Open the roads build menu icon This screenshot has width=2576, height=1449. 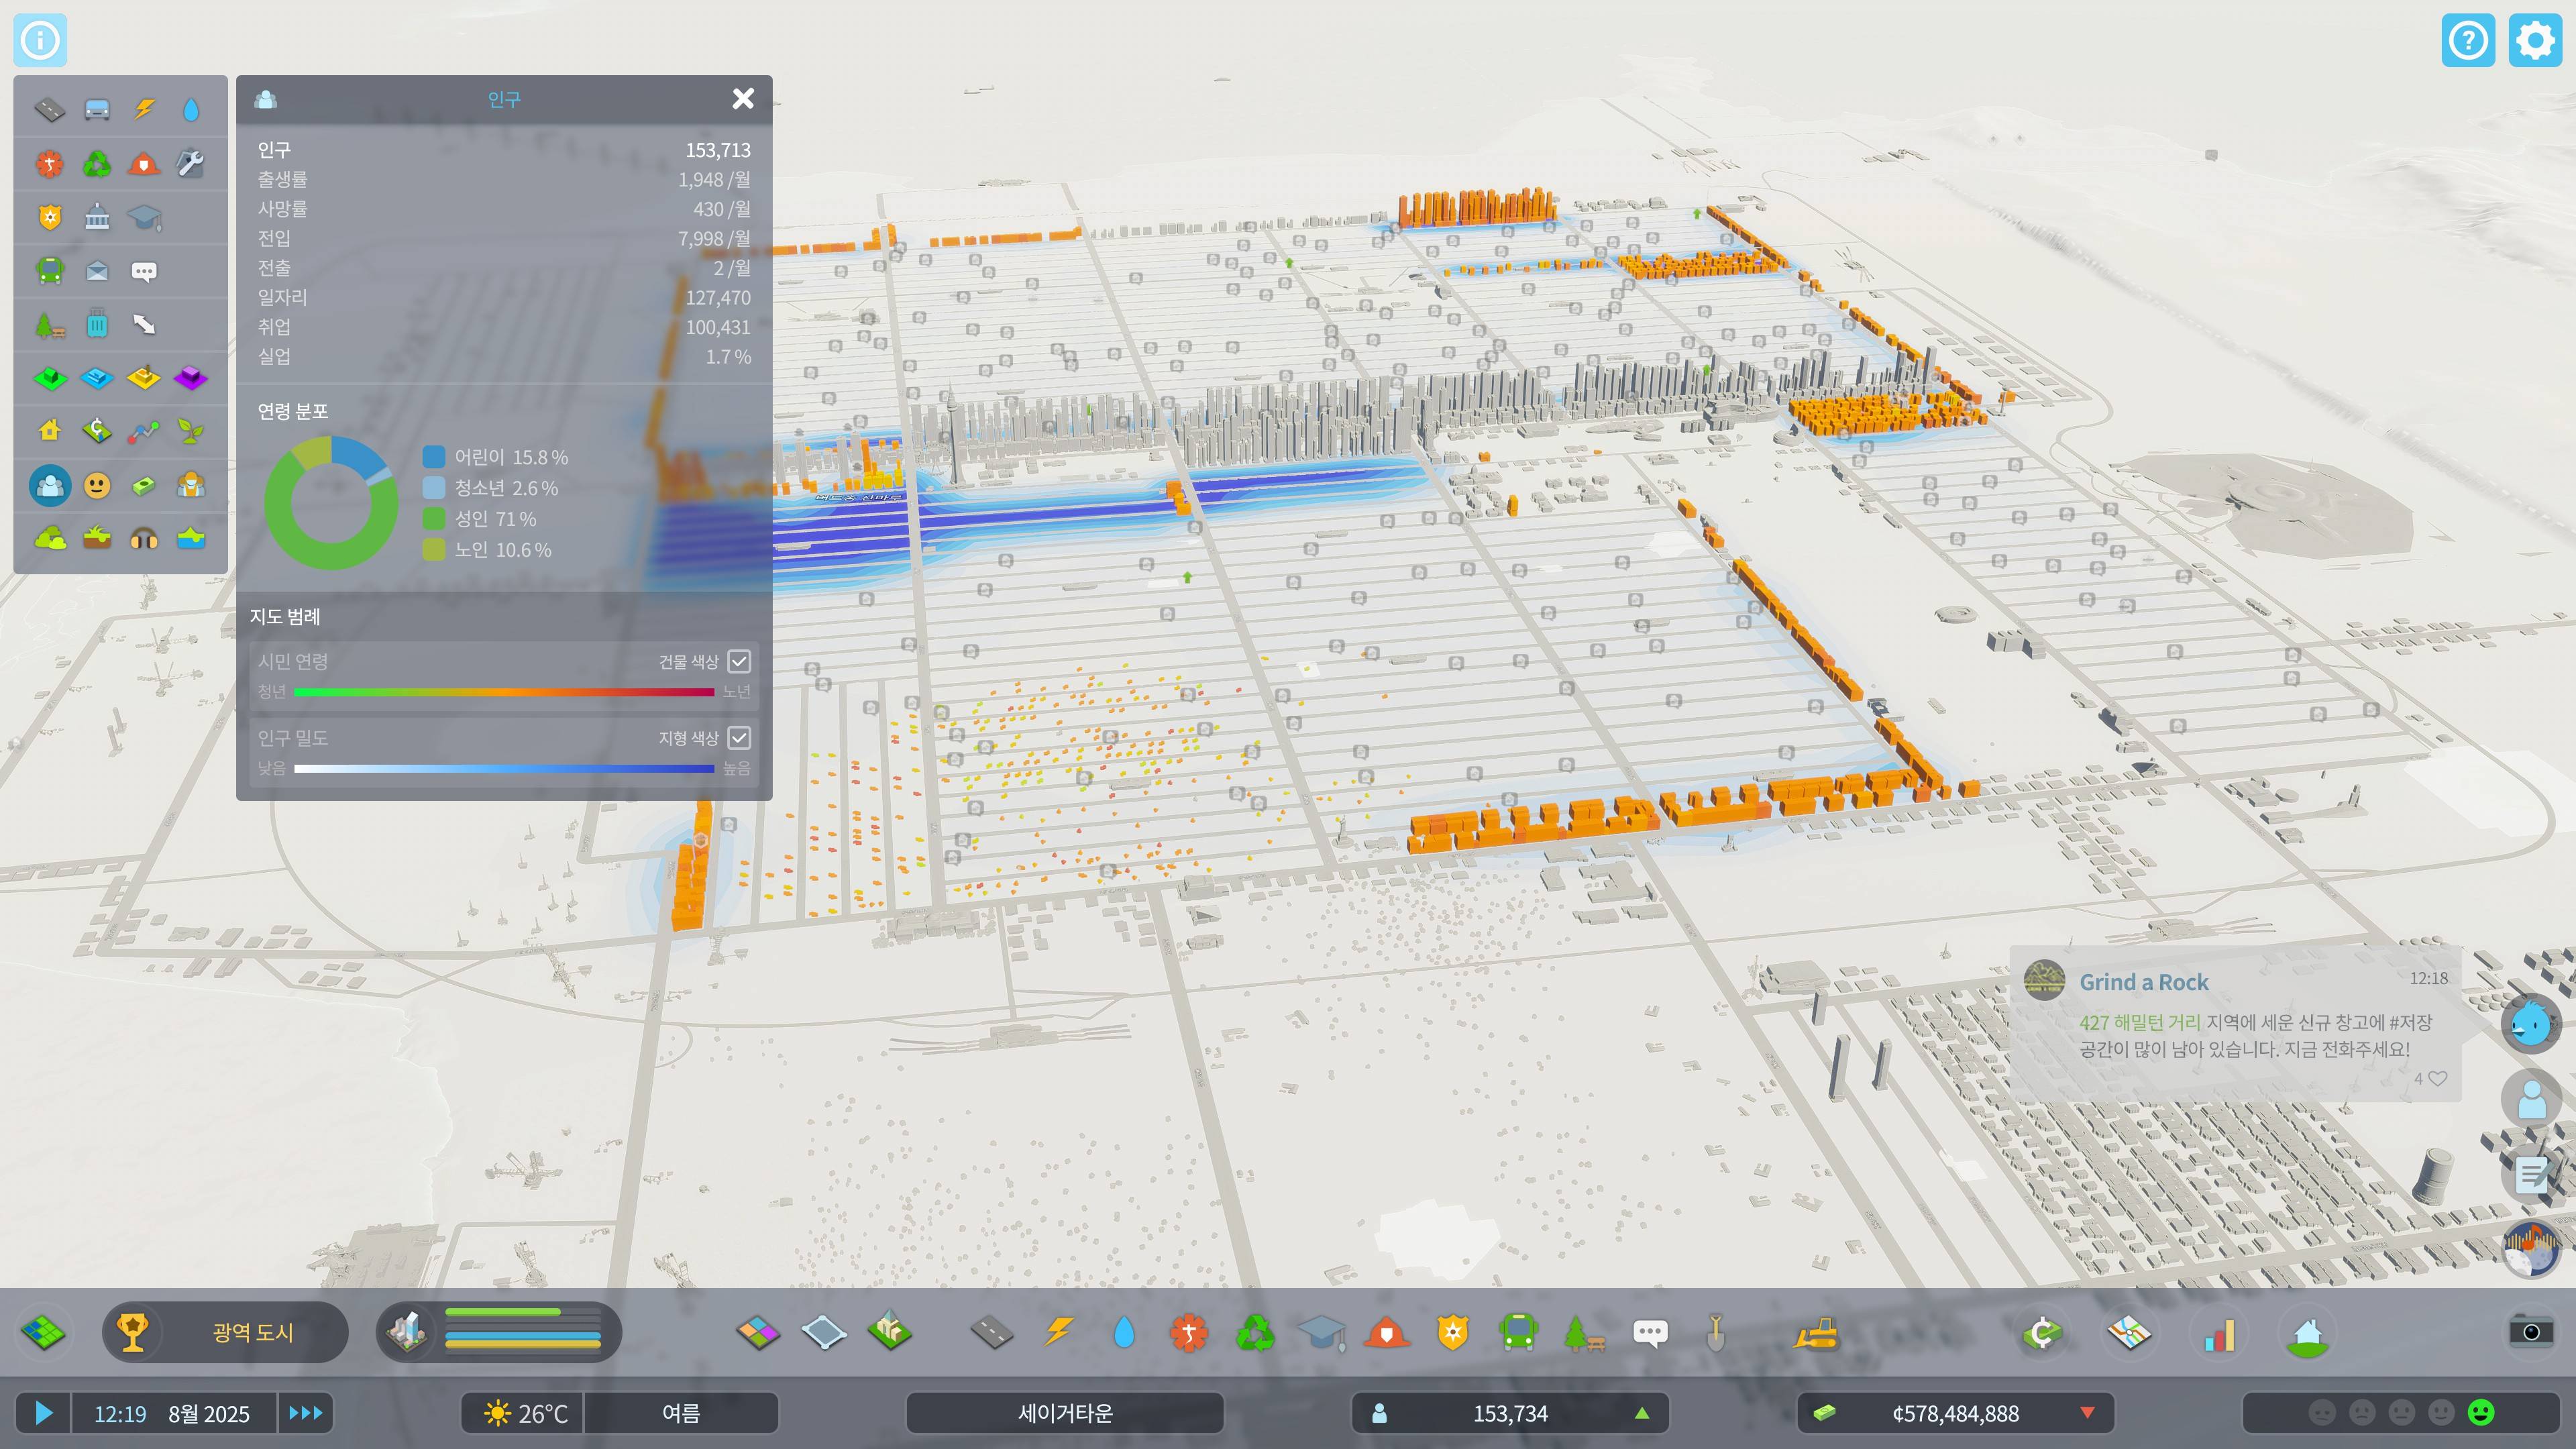click(991, 1333)
